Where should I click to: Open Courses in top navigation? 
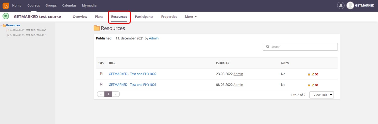click(34, 5)
